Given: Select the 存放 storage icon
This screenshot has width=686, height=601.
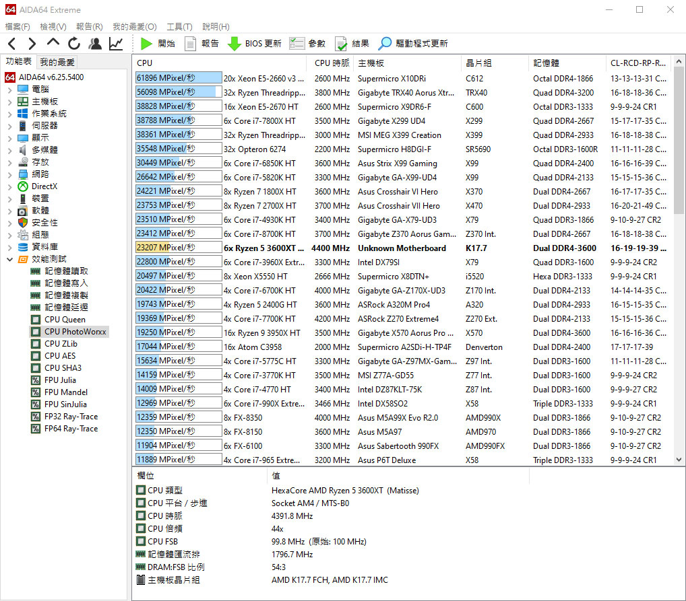Looking at the screenshot, I should pyautogui.click(x=23, y=162).
